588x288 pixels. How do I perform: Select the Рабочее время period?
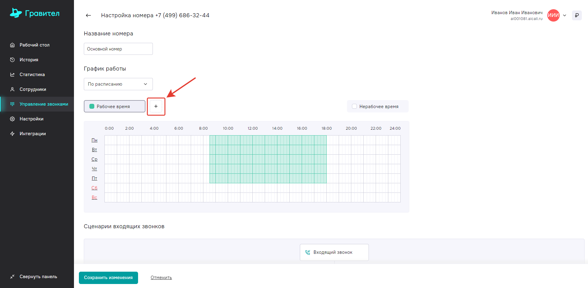tap(115, 106)
